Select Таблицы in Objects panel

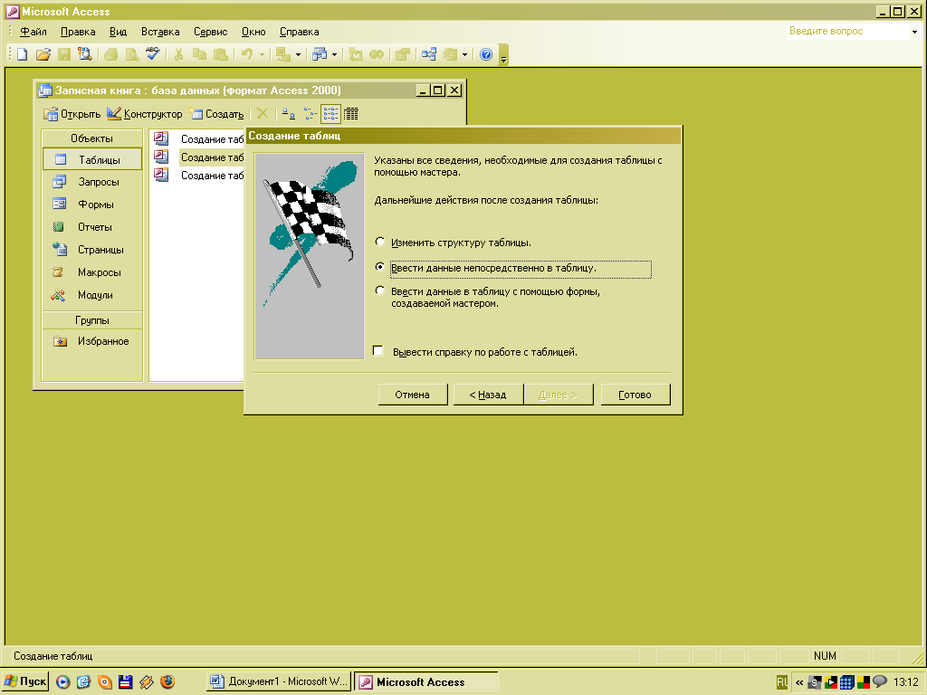(x=92, y=159)
